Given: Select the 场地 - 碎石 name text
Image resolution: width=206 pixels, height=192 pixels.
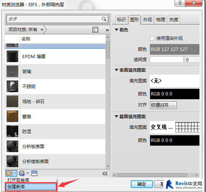Looking at the screenshot, I should [33, 101].
